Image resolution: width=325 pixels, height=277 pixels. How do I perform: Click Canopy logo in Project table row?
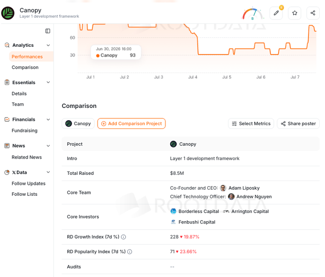[173, 144]
